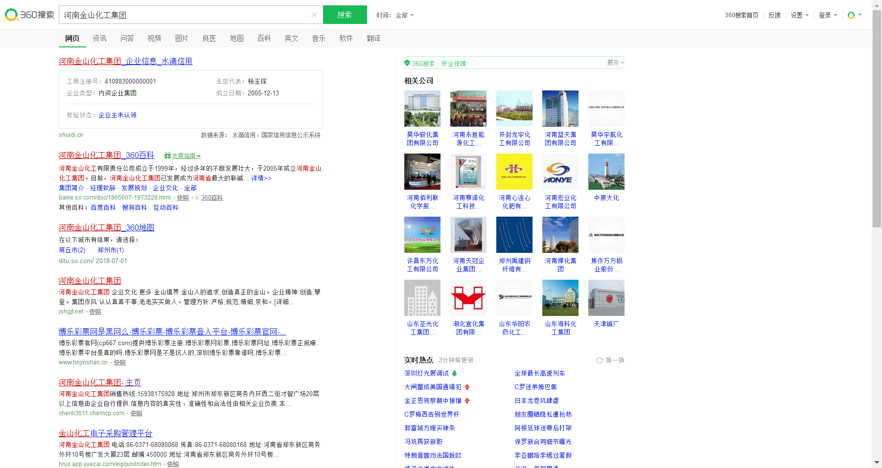The width and height of the screenshot is (882, 468).
Task: Open 河南金山化工集团_企业信息_水滴信用 result
Action: (x=125, y=61)
